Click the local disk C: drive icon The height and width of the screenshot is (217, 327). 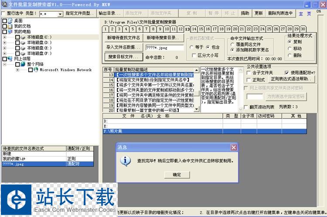click(x=23, y=37)
